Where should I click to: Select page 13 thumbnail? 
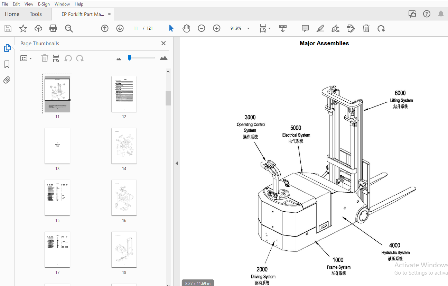57,146
